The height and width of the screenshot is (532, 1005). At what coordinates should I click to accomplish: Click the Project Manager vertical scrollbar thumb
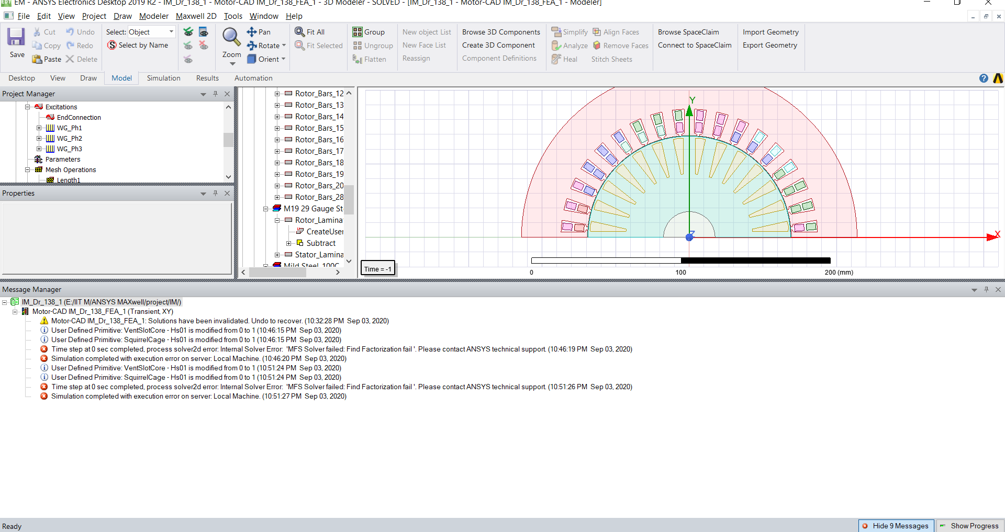coord(228,140)
